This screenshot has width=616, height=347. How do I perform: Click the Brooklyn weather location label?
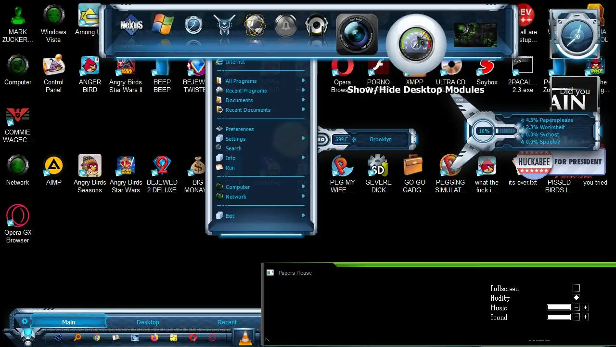point(381,139)
